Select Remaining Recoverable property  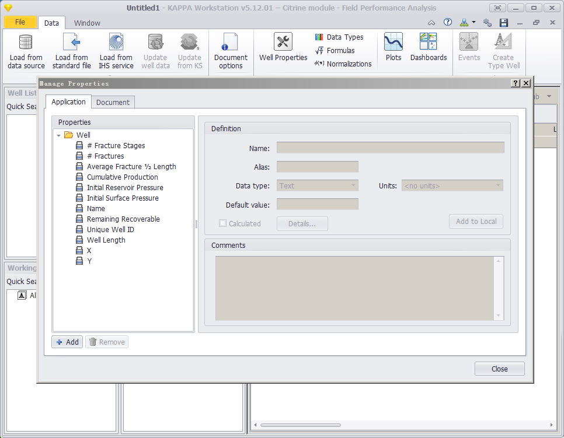click(x=123, y=219)
